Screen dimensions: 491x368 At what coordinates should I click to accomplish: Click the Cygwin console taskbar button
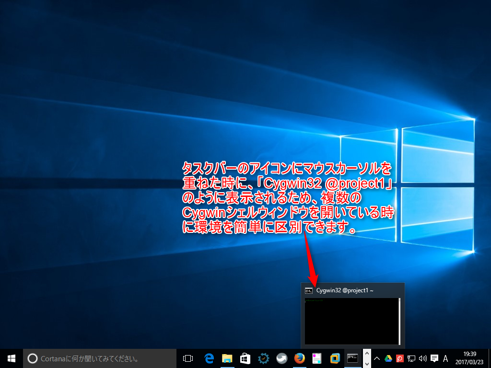pyautogui.click(x=353, y=358)
